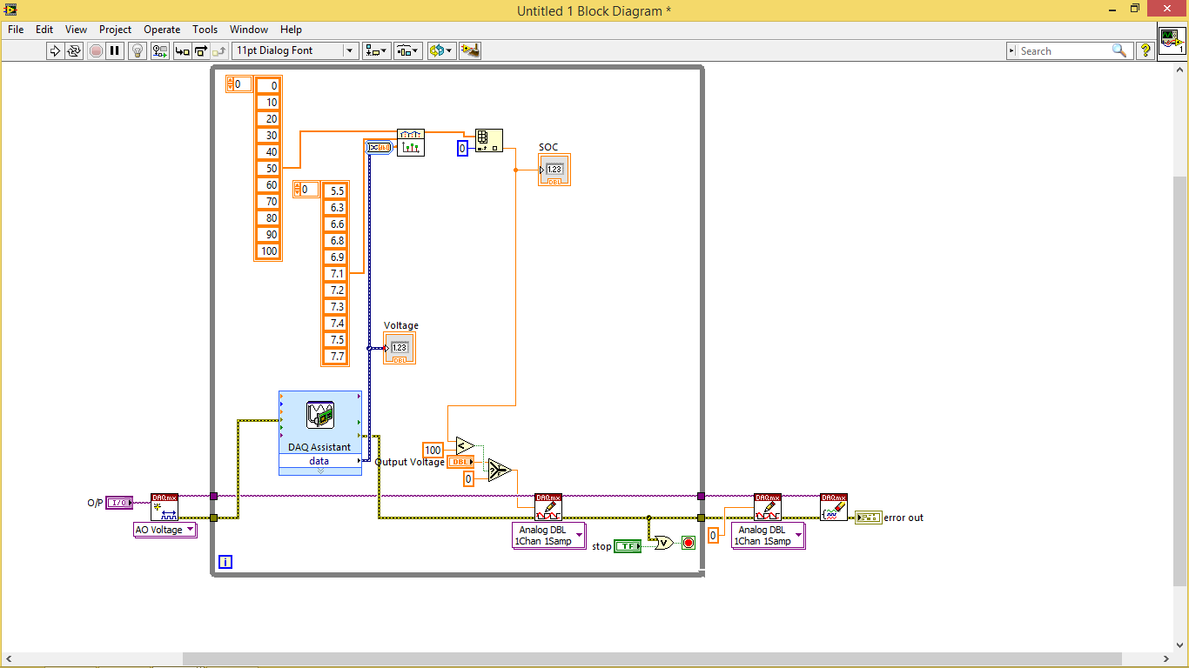This screenshot has width=1189, height=668.
Task: Click the Pause button in the toolbar
Action: (x=115, y=50)
